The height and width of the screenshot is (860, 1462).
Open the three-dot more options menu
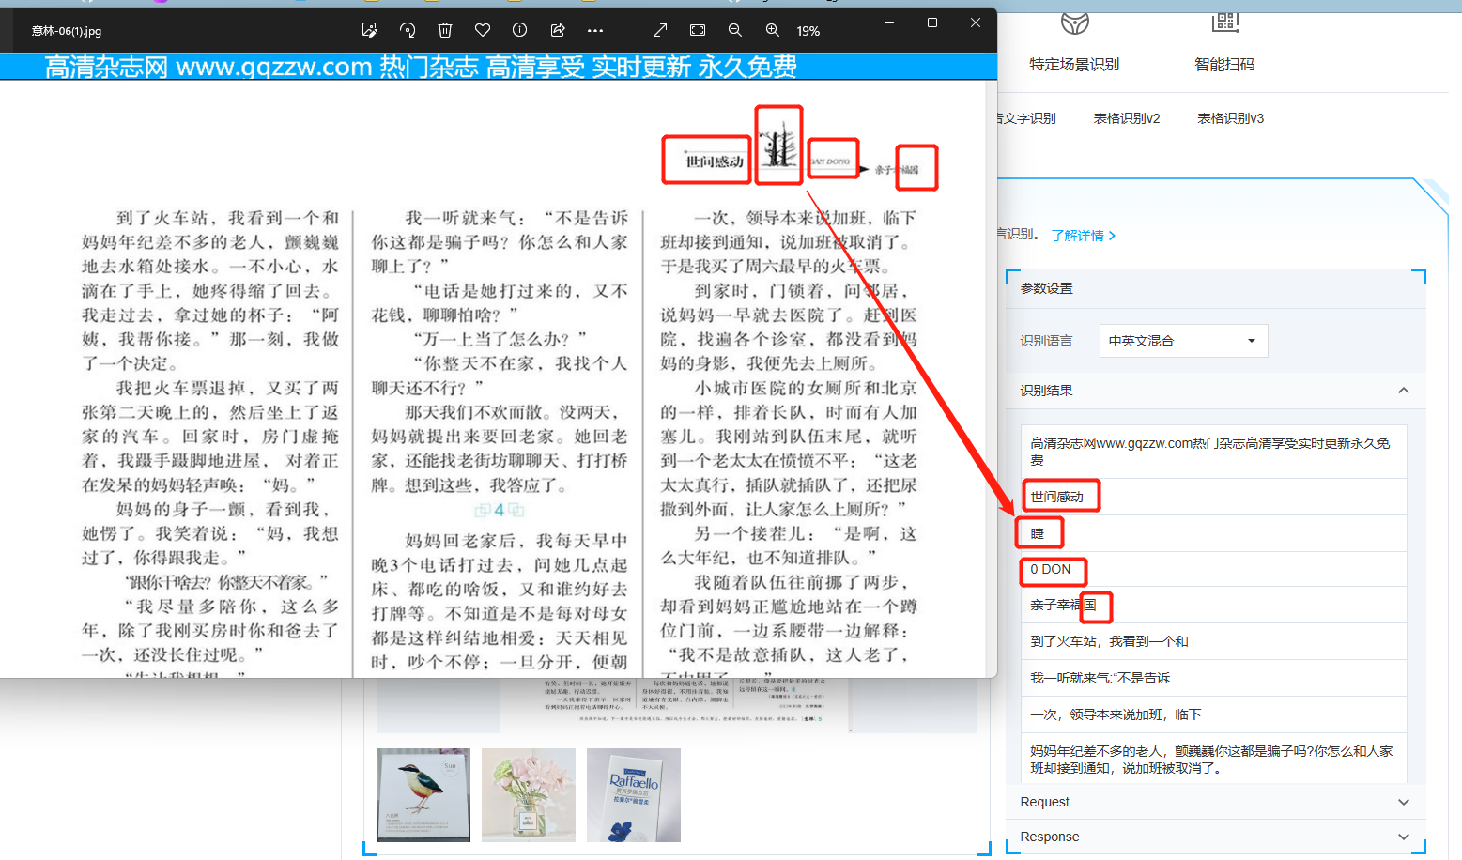595,30
